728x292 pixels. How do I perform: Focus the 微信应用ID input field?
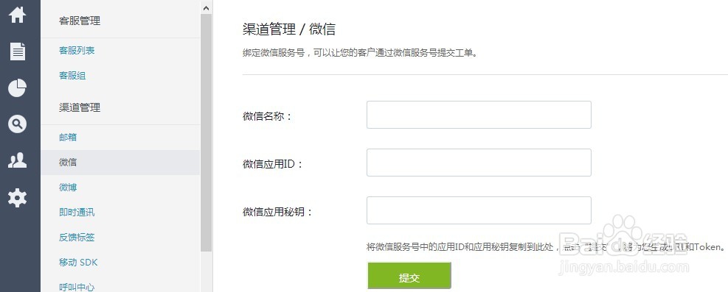(479, 163)
